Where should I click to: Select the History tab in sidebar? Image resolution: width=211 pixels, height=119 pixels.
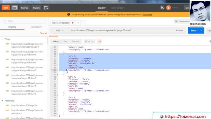12,27
